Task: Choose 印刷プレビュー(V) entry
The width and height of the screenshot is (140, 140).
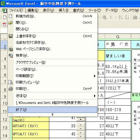Action: click(x=53, y=82)
